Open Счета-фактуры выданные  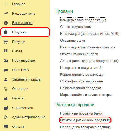(81, 81)
